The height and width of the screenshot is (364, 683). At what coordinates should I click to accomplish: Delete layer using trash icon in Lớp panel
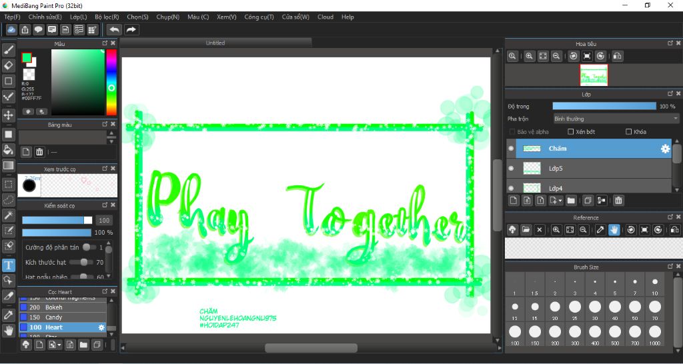tap(618, 200)
